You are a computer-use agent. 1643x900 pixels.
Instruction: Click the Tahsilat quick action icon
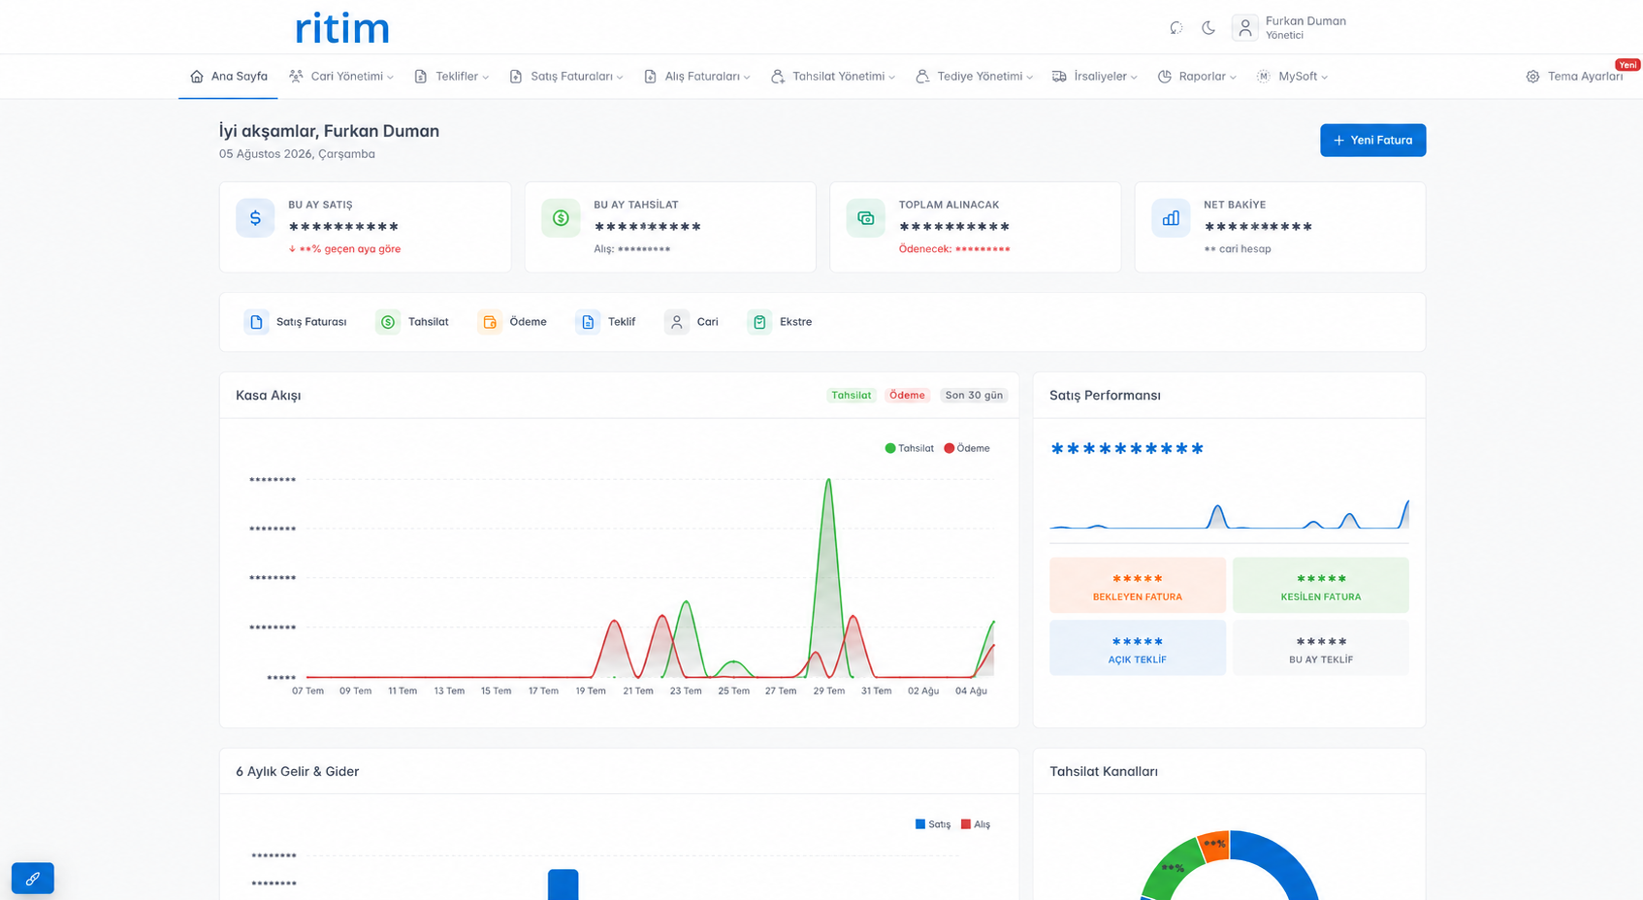coord(388,322)
